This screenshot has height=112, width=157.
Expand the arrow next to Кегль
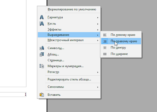[98, 24]
